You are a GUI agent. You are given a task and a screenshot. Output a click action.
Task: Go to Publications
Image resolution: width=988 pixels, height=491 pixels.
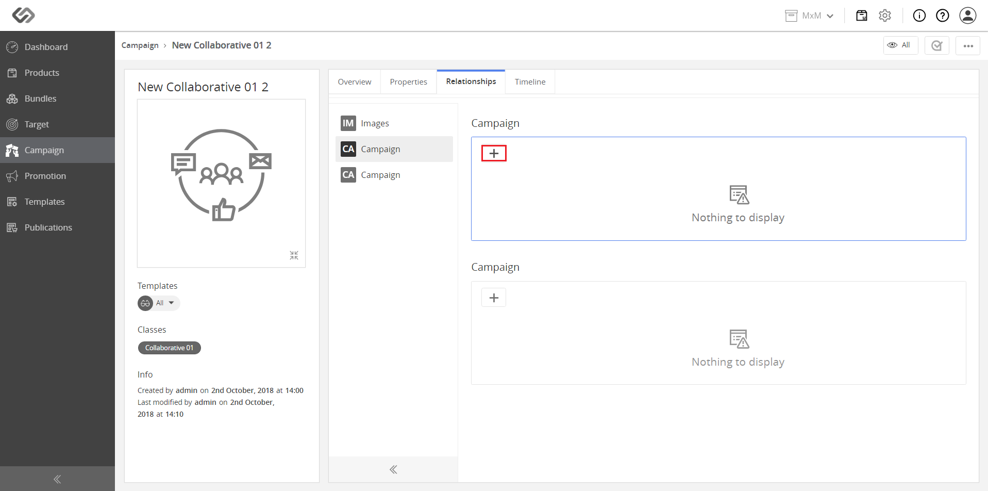57,227
